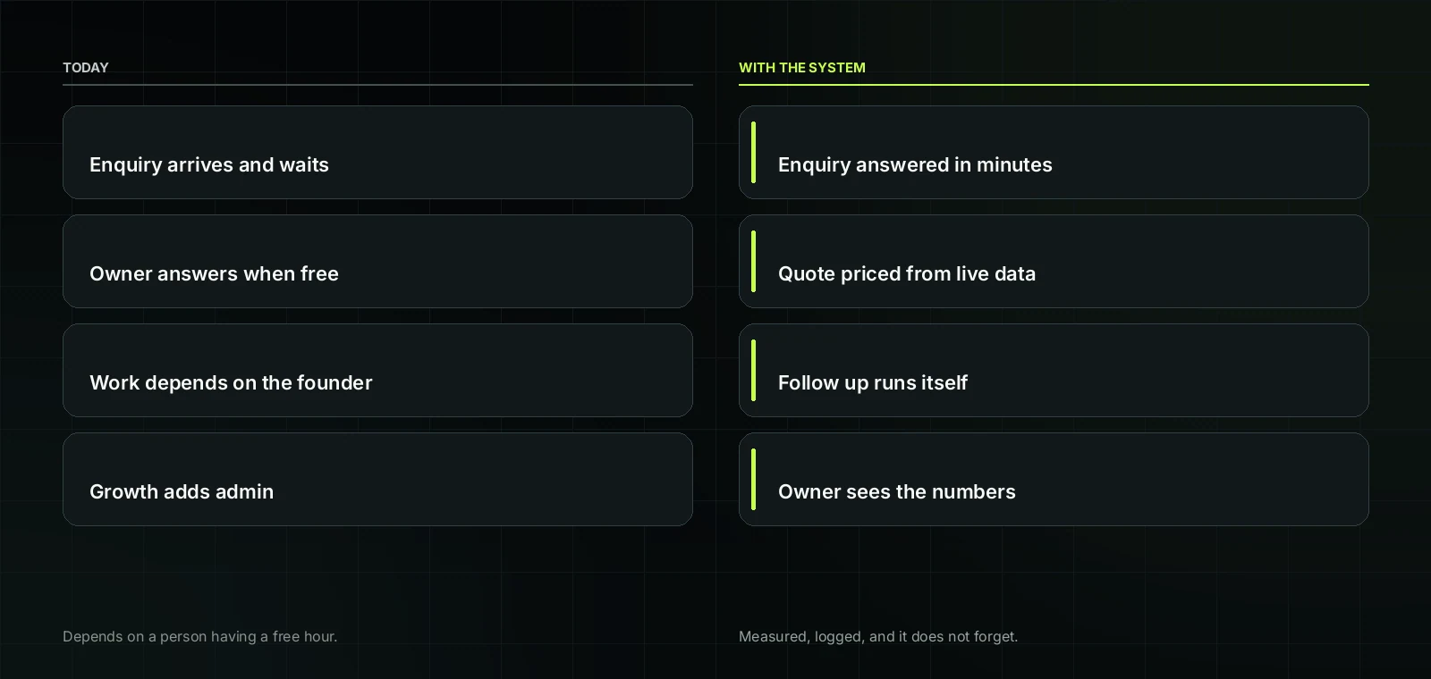Click 'Measured, logged, and it does not forget' text
Image resolution: width=1431 pixels, height=679 pixels.
878,637
